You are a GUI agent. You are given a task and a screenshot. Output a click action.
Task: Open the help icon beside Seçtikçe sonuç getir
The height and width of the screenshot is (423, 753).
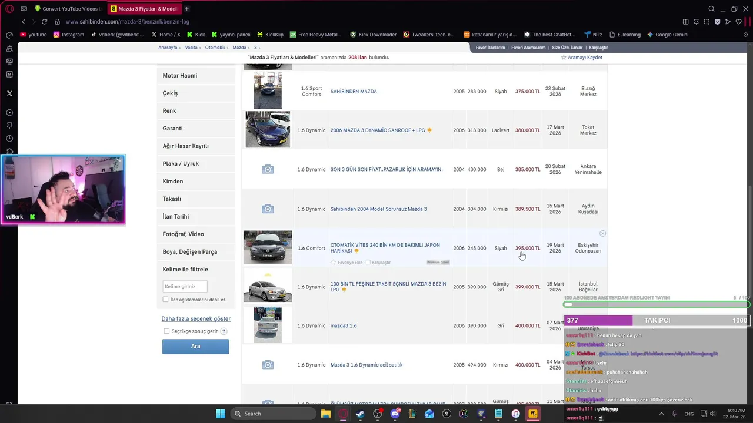click(x=224, y=331)
